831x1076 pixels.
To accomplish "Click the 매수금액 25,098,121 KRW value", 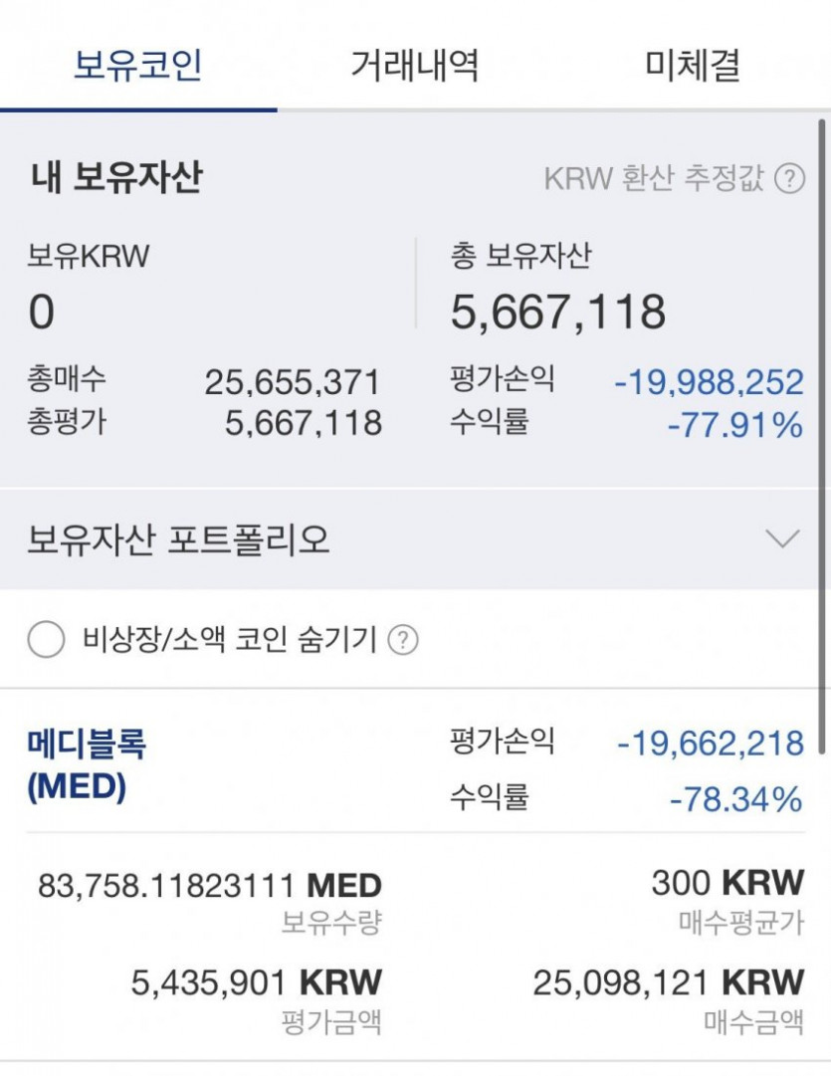I will (669, 982).
